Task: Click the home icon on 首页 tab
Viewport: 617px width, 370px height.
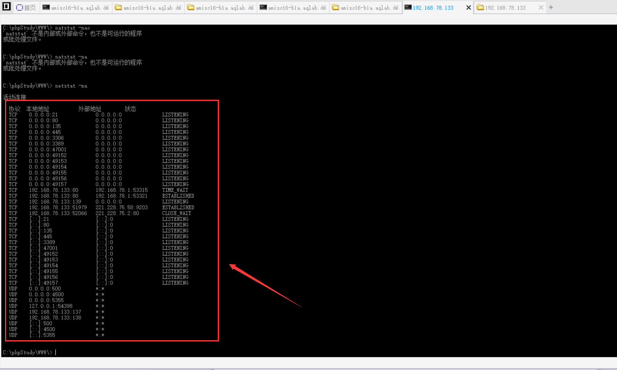Action: [19, 7]
